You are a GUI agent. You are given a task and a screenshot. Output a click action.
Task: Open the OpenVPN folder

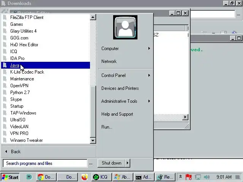(x=46, y=86)
